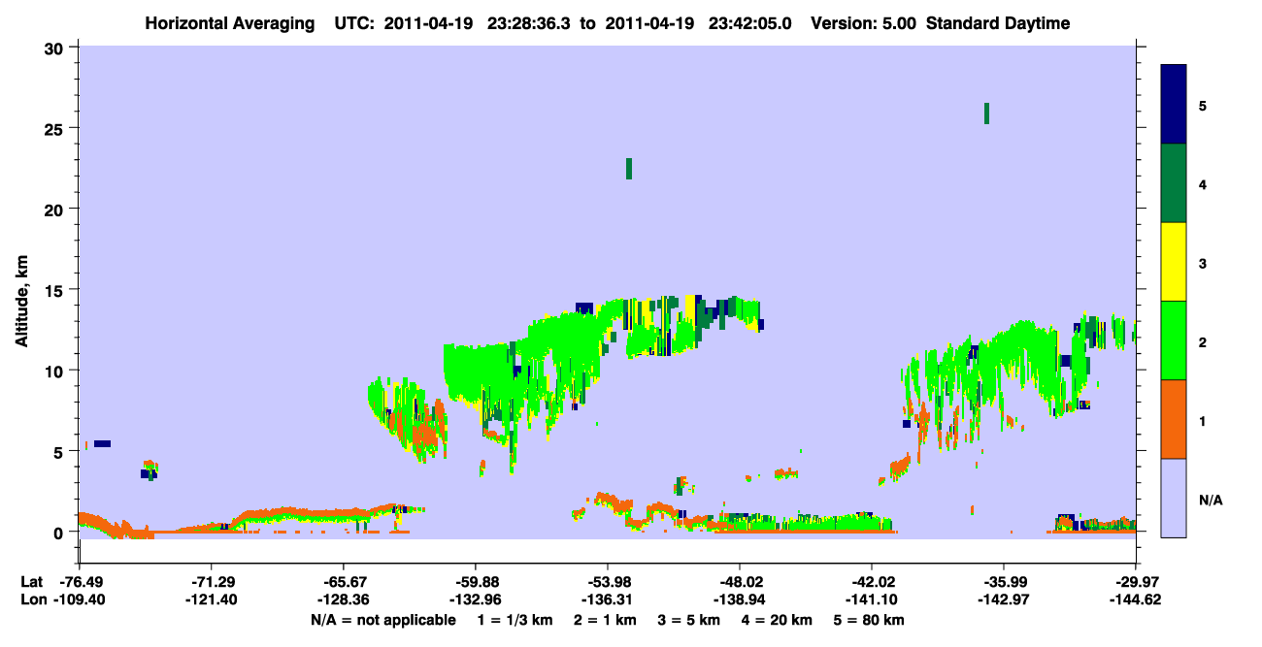The image size is (1262, 647).
Task: Click the orange level 1 color swatch
Action: point(1174,419)
